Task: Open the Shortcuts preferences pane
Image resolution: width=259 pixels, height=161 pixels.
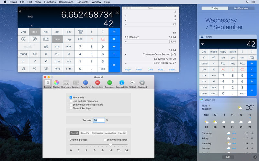Action: [x=66, y=84]
